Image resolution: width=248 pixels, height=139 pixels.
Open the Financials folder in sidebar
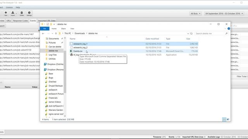[53, 98]
